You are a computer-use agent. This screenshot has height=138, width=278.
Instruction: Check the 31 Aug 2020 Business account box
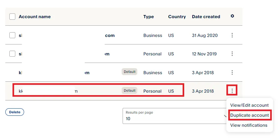pyautogui.click(x=13, y=35)
